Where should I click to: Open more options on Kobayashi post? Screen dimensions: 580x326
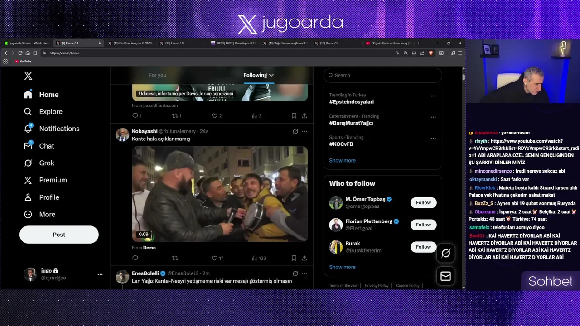pyautogui.click(x=304, y=131)
